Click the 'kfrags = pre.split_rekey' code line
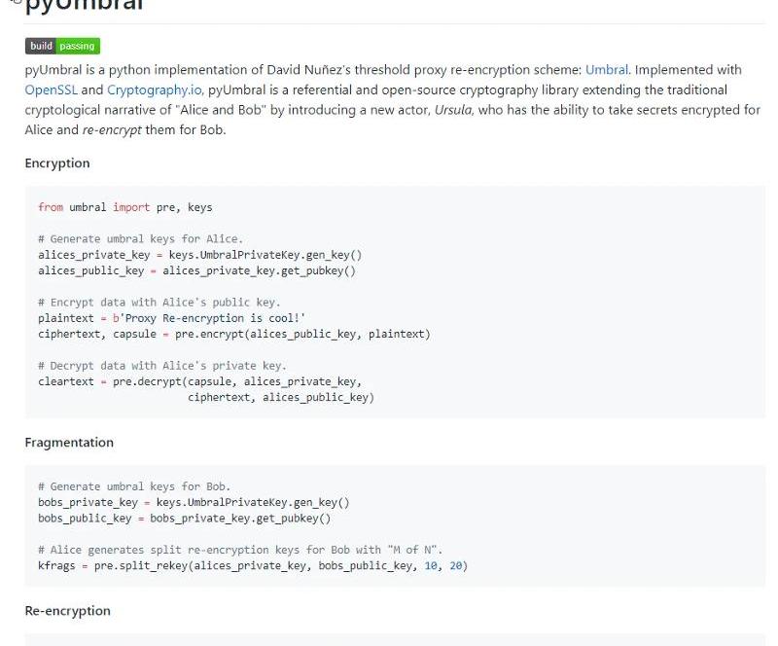This screenshot has height=646, width=778. (253, 566)
